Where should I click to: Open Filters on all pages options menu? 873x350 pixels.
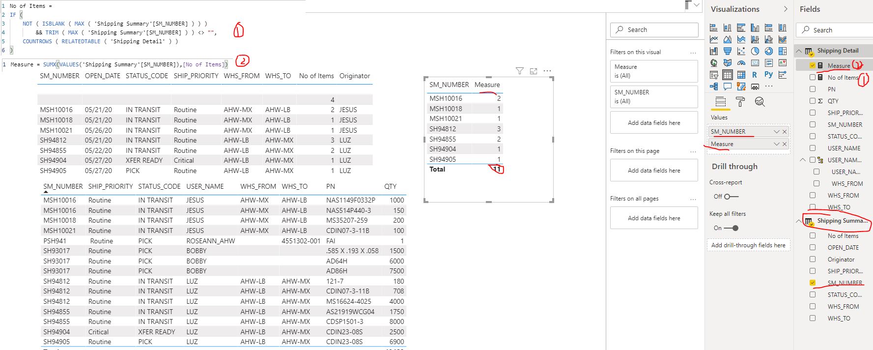[693, 199]
